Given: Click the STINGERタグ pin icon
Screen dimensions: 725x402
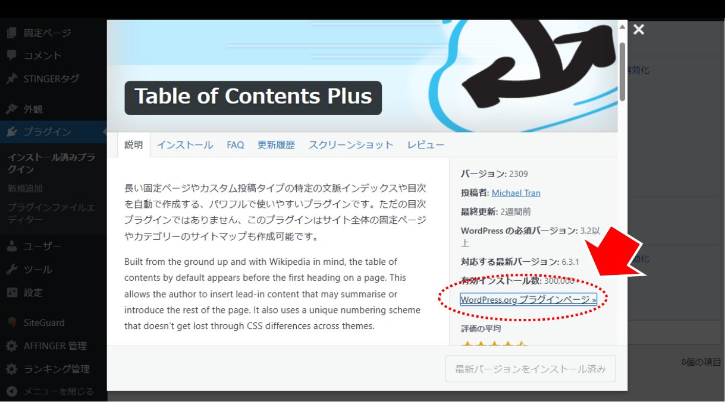Looking at the screenshot, I should pos(12,78).
